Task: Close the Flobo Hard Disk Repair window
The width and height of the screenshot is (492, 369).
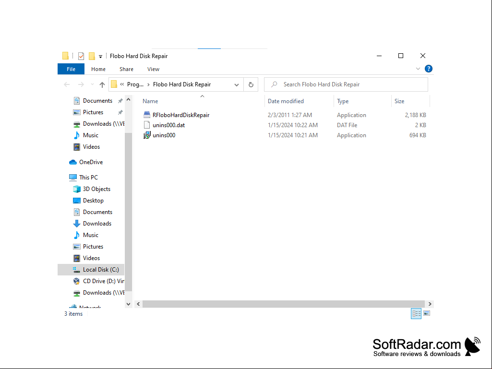Action: 423,56
